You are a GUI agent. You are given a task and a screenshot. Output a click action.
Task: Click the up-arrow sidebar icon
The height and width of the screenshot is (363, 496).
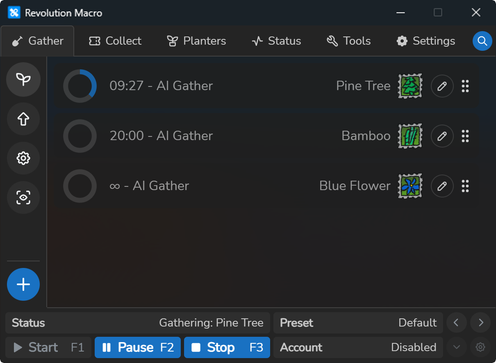coord(23,119)
